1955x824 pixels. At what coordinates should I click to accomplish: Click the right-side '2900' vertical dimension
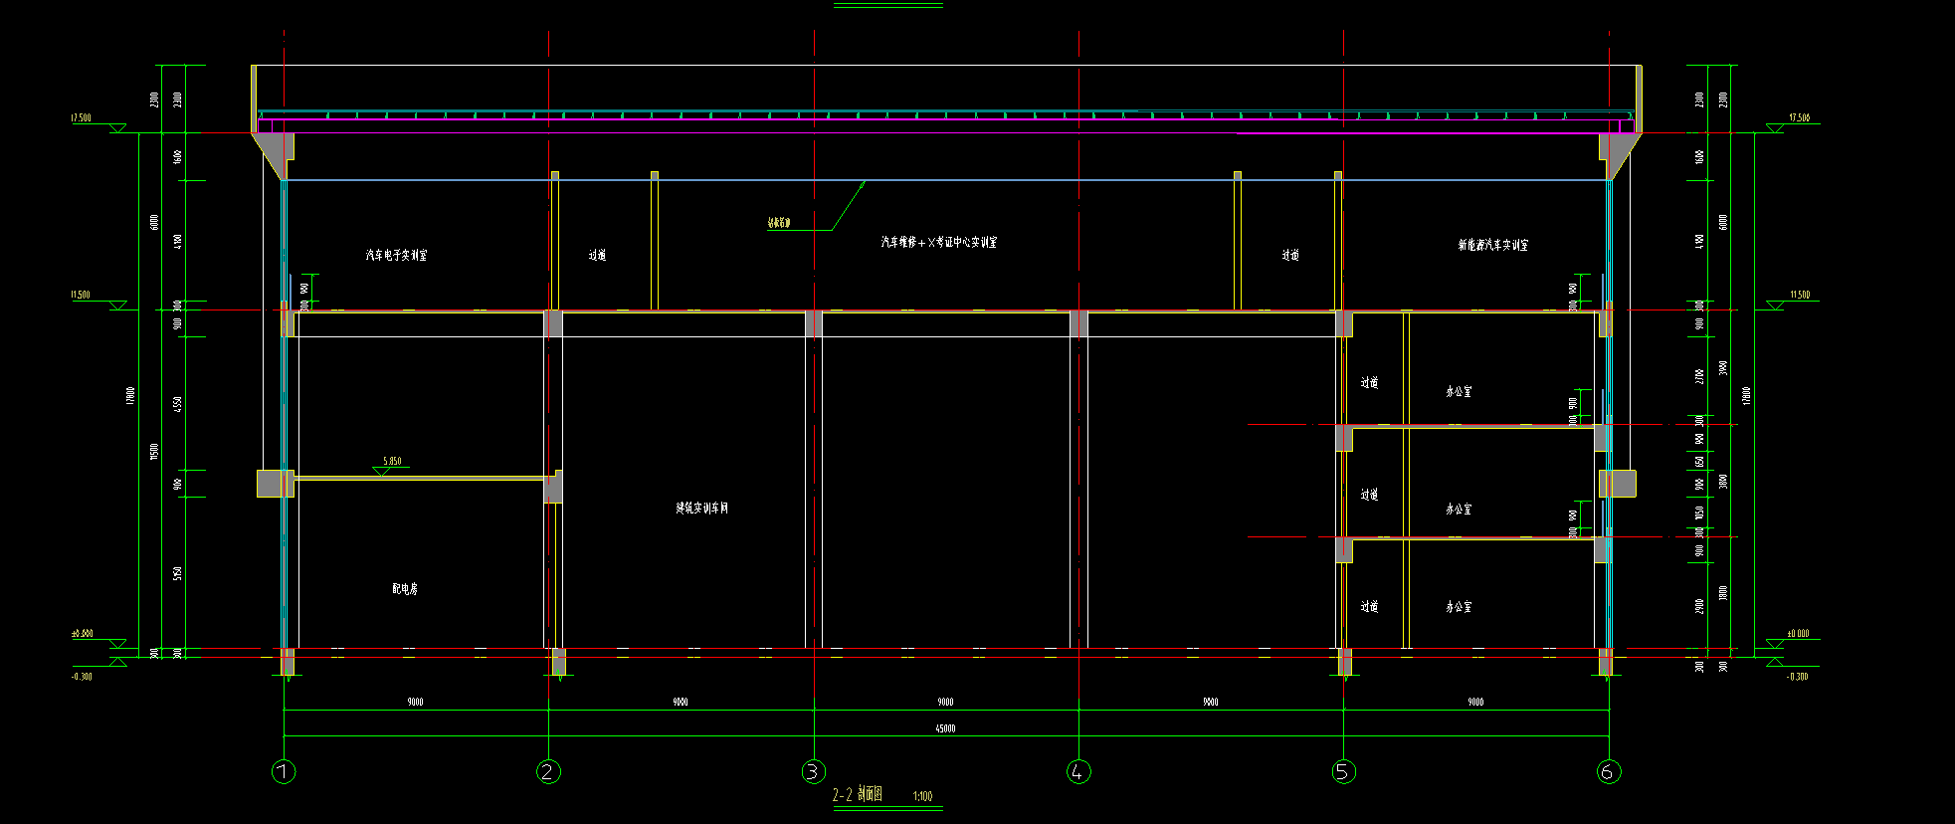coord(1699,605)
